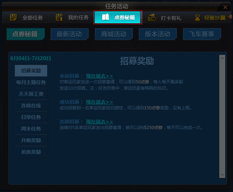
Task: Select 天天领工资 in the side list
Action: coord(31,94)
